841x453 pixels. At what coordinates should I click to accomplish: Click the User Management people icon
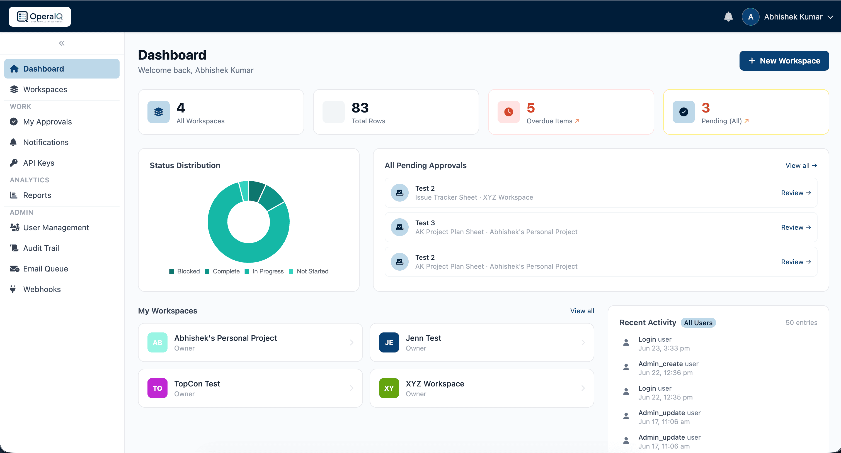[x=14, y=227]
